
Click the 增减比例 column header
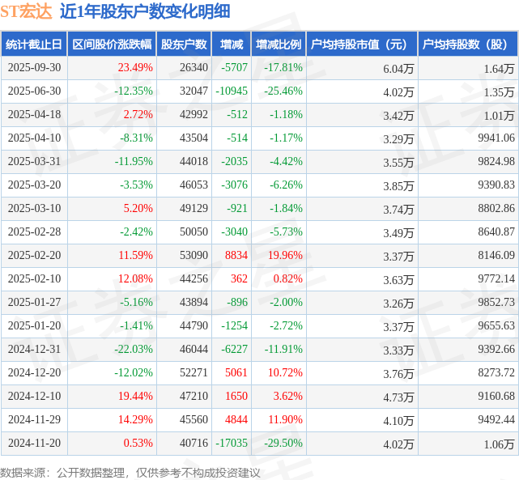click(279, 45)
